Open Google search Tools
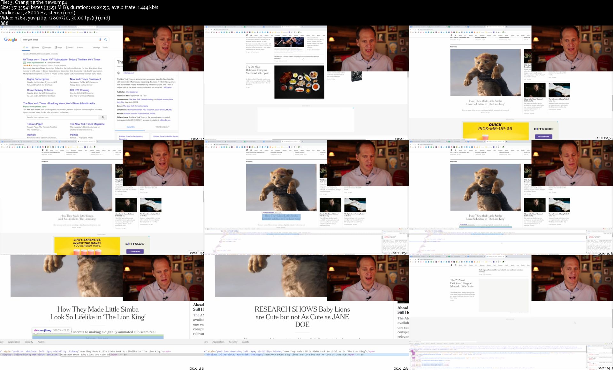 click(x=105, y=48)
